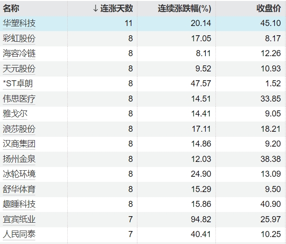
Task: Select 宜宾纸业's 7 rising days cell
Action: point(130,219)
